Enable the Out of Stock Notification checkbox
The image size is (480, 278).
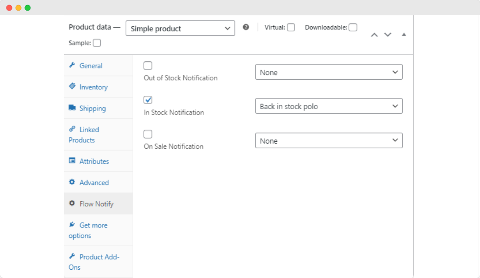[147, 65]
